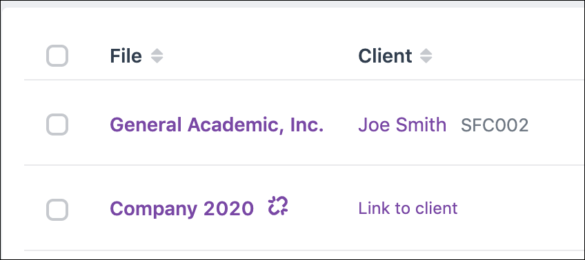Image resolution: width=585 pixels, height=260 pixels.
Task: Choose Link to client for Company 2020
Action: pyautogui.click(x=408, y=208)
